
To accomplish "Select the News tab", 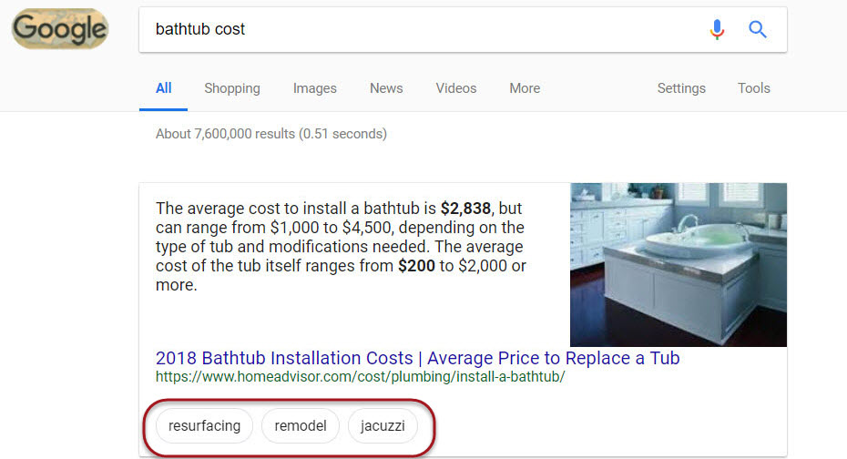I will pos(386,88).
